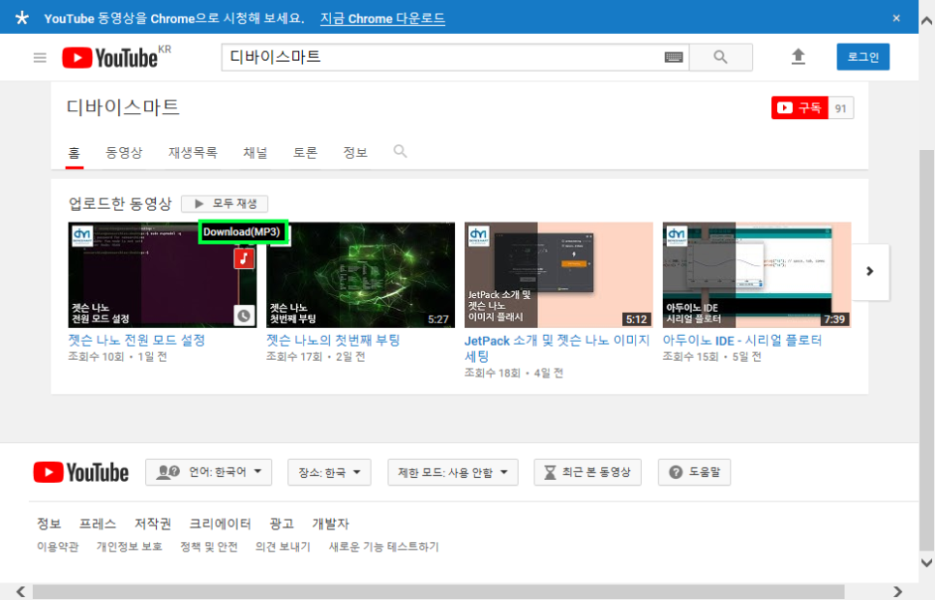Screen dimensions: 935x600
Task: Open the 재생목록 tab
Action: pos(193,153)
